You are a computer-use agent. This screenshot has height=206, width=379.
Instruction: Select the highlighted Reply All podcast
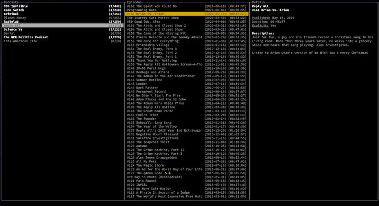coord(63,26)
